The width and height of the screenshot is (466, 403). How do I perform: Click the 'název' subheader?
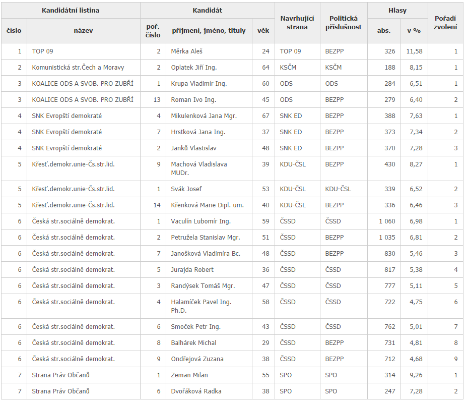(x=84, y=31)
